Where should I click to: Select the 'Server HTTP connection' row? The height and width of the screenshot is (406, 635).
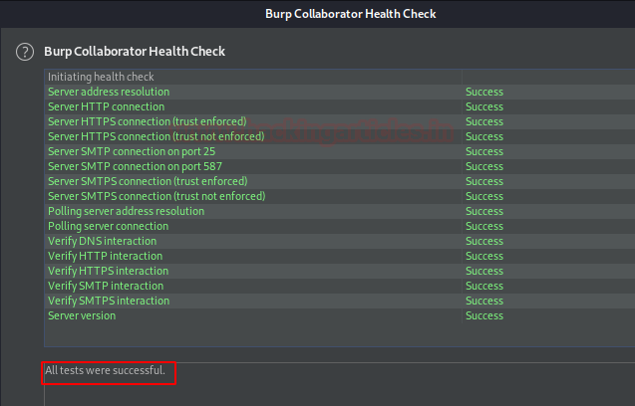coord(339,106)
